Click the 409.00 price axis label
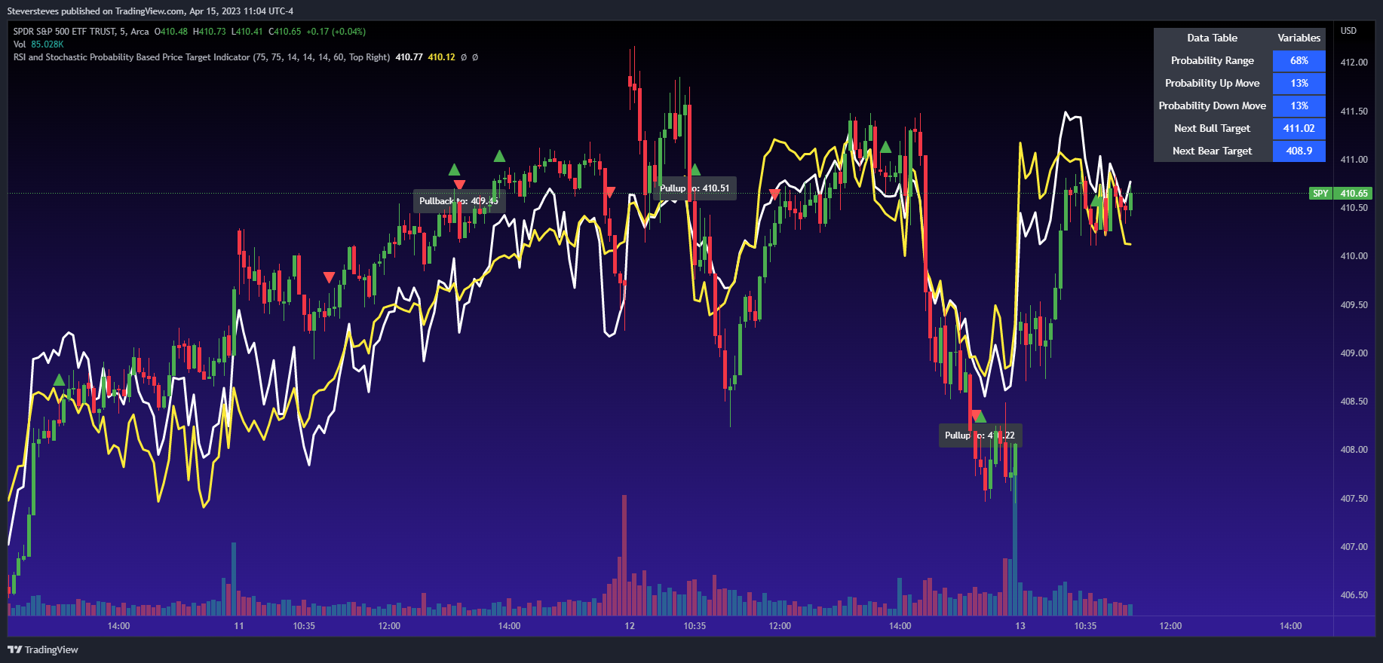Image resolution: width=1383 pixels, height=663 pixels. [1354, 353]
